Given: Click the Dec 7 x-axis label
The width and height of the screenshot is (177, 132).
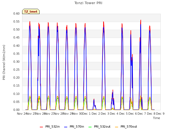Looking at the screenshot, I should [x=142, y=114].
